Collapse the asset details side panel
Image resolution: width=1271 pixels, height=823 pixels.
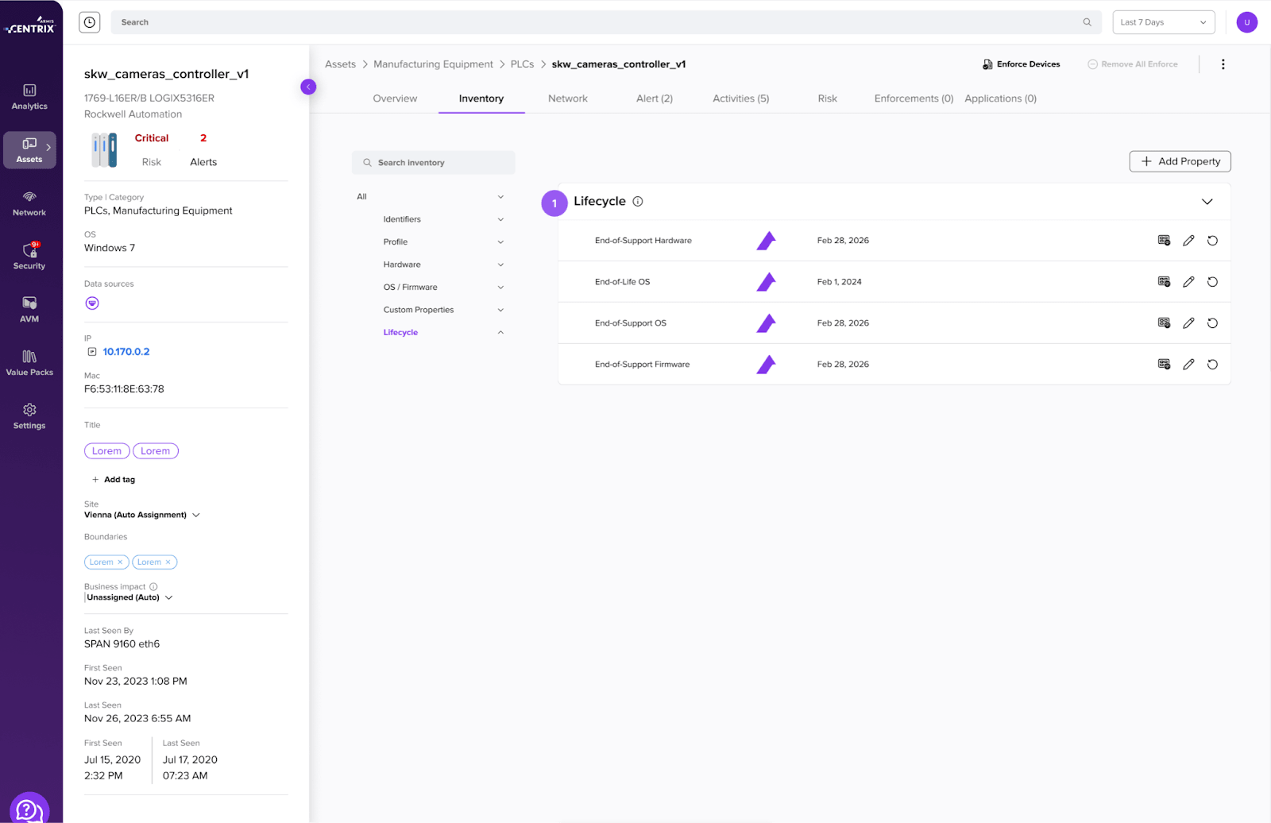coord(308,87)
